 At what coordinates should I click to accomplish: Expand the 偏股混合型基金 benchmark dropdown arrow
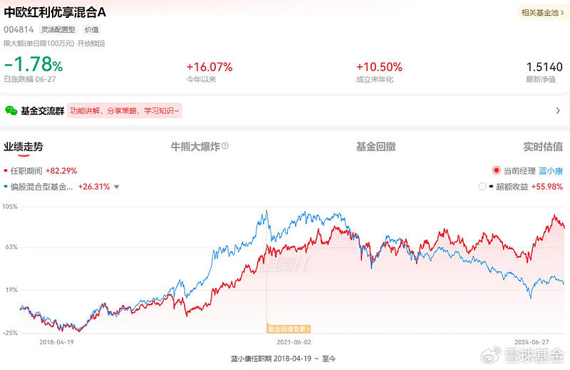[x=117, y=187]
